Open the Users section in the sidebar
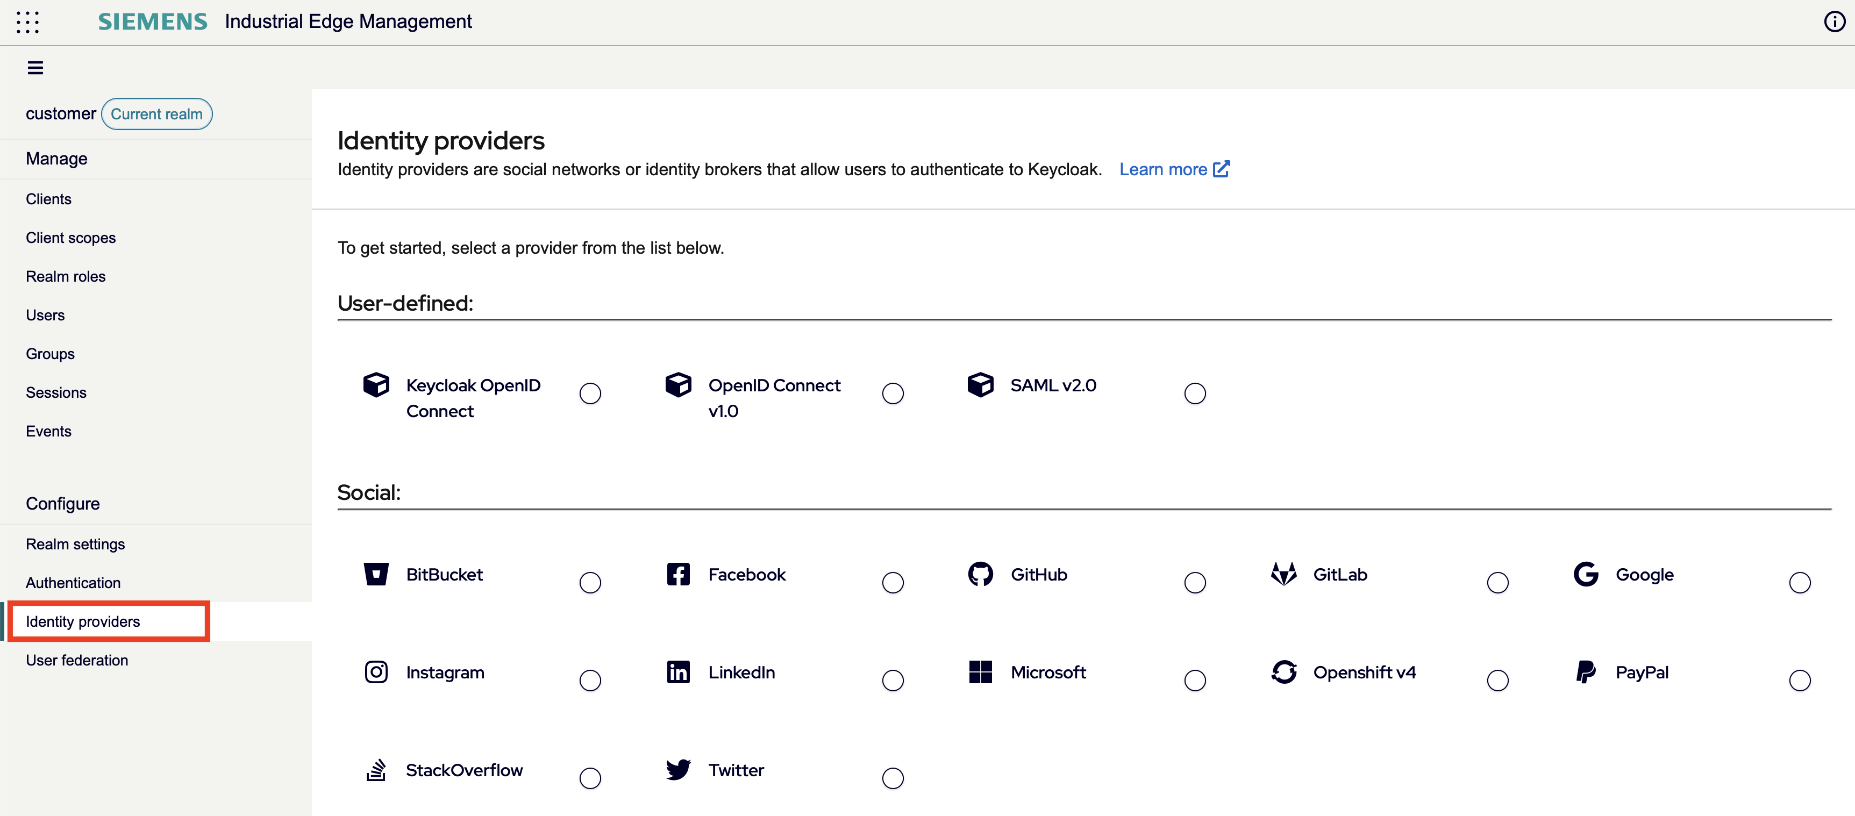The height and width of the screenshot is (816, 1855). 45,314
